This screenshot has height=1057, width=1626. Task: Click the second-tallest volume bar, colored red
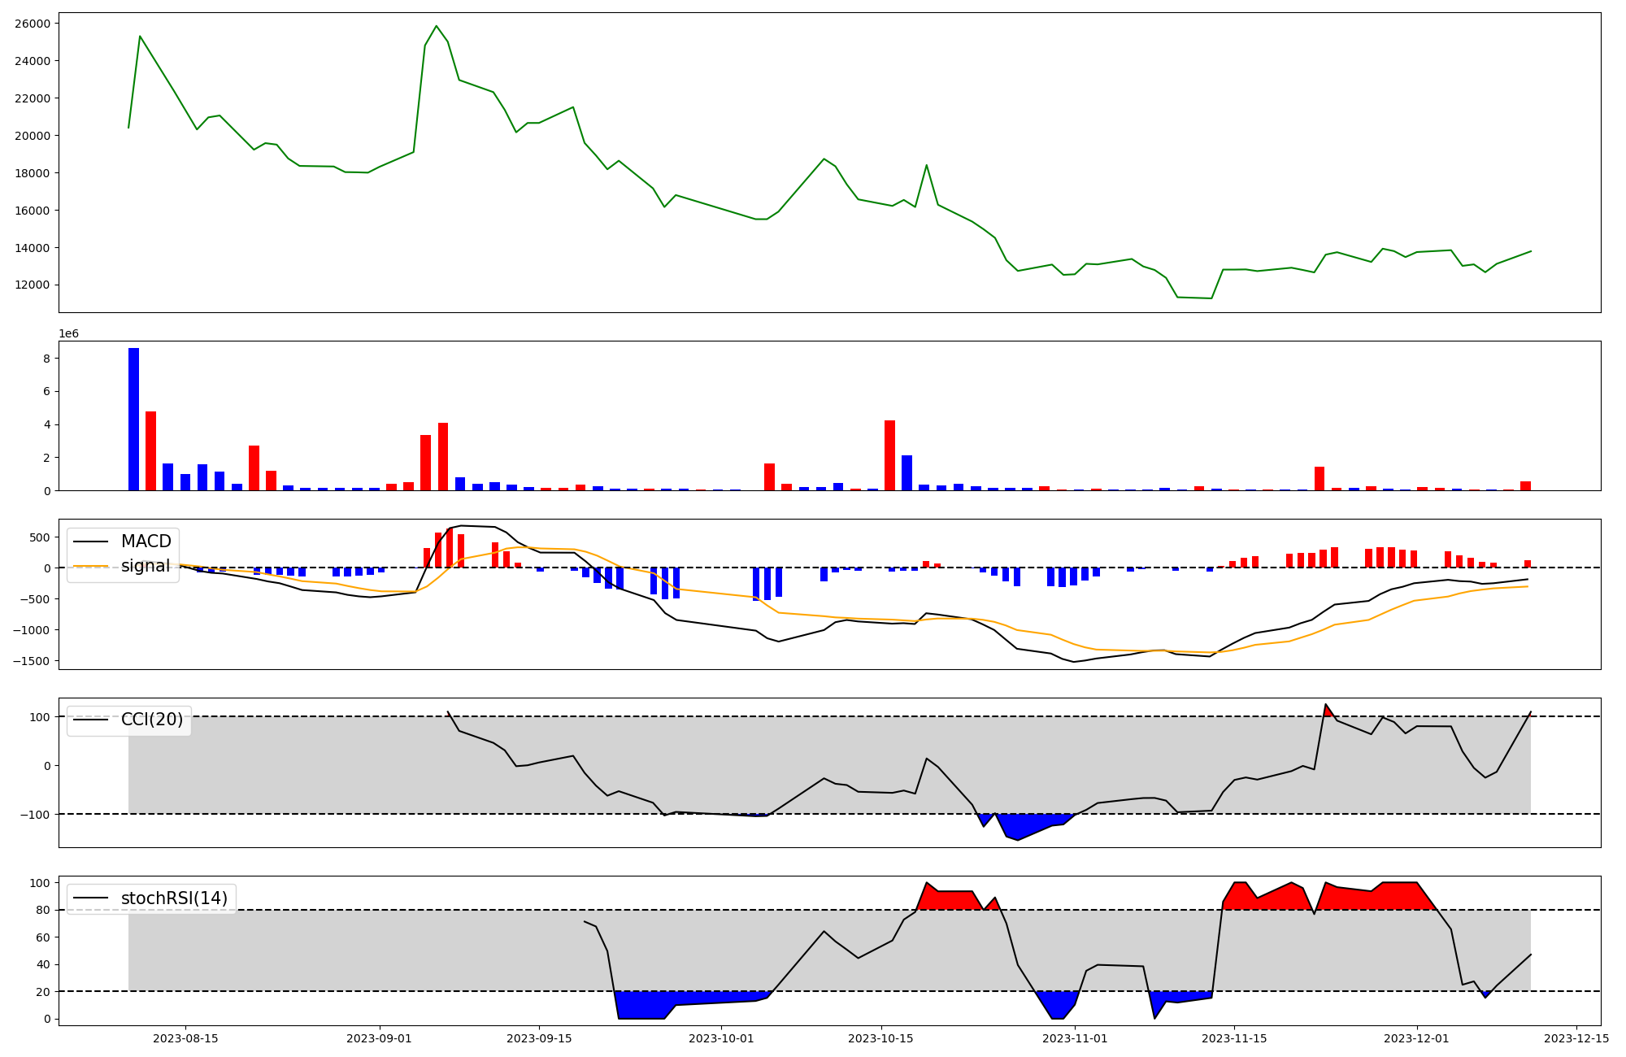[x=150, y=450]
